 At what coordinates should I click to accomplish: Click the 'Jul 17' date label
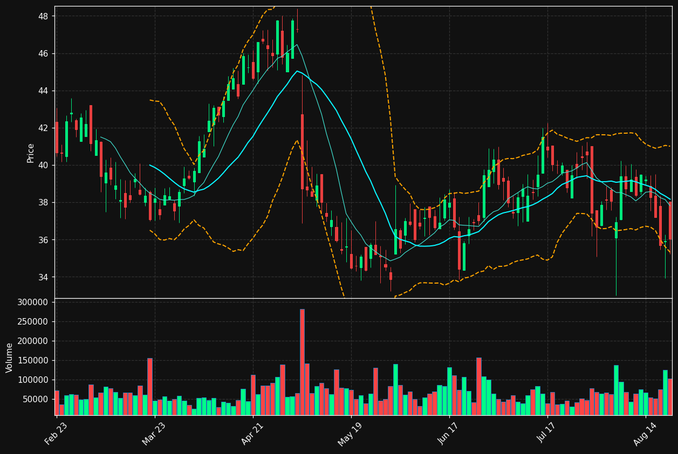(x=547, y=434)
